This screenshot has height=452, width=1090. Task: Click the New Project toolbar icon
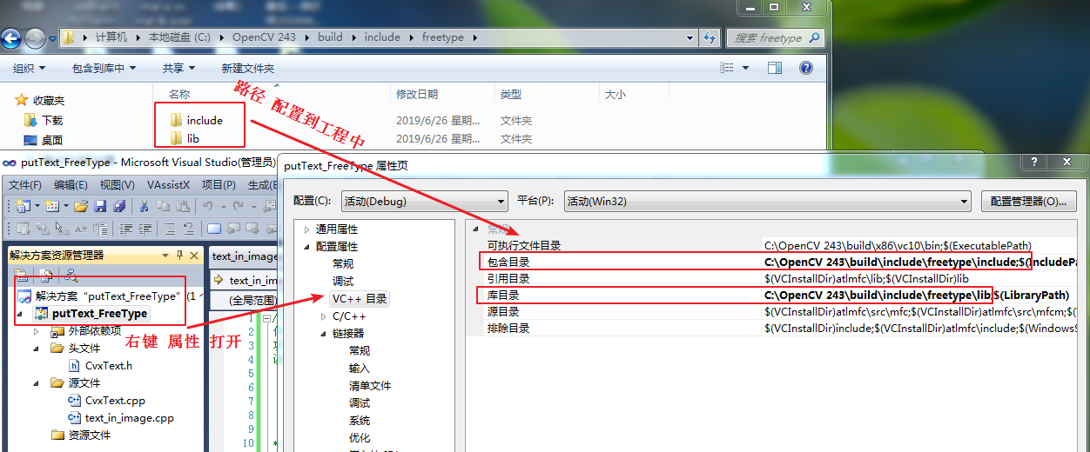click(22, 206)
